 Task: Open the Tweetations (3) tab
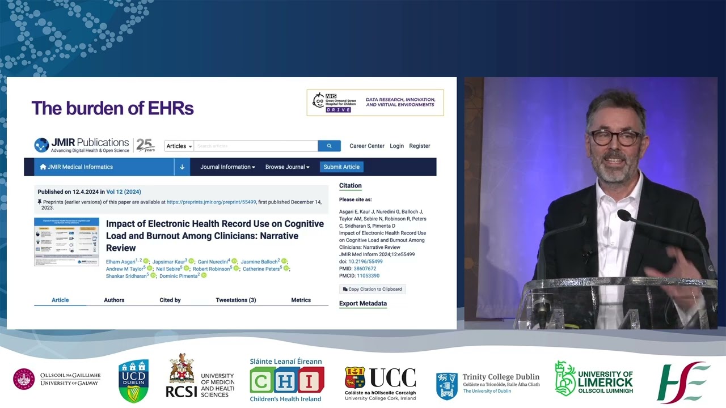click(236, 300)
